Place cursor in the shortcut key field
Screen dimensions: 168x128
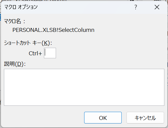[x=50, y=53]
